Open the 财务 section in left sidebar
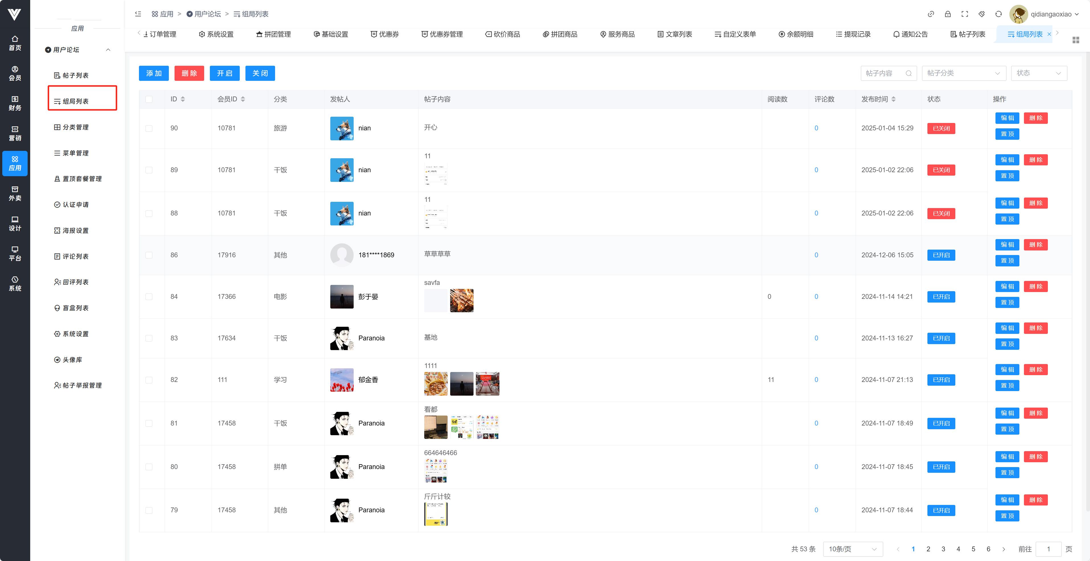 click(x=15, y=103)
